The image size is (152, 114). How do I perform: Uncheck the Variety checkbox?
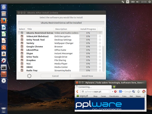(22, 43)
